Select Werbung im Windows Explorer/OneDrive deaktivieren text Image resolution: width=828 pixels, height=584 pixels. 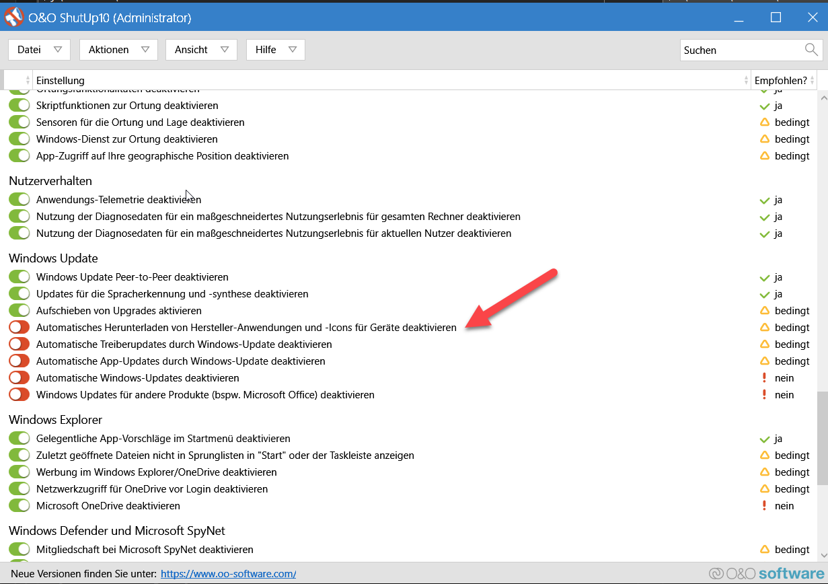[x=157, y=472]
